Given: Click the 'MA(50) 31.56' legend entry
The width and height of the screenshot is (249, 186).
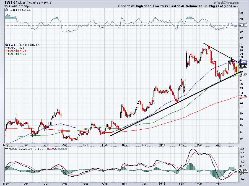Looking at the screenshot, I should pos(16,48).
